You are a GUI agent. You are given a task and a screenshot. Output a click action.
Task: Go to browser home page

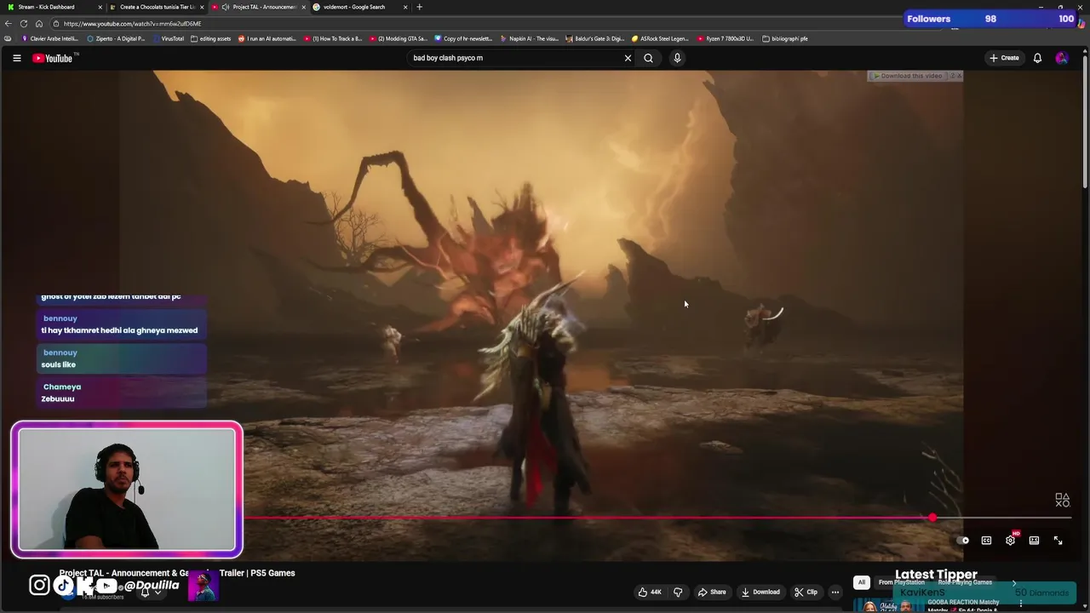[39, 24]
